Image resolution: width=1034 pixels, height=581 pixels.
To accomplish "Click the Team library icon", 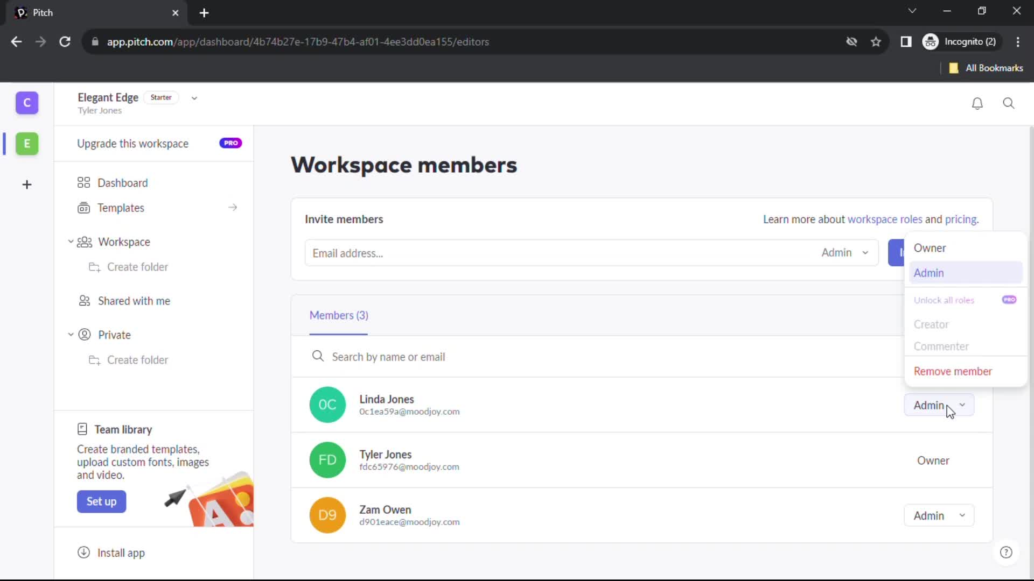I will point(82,429).
